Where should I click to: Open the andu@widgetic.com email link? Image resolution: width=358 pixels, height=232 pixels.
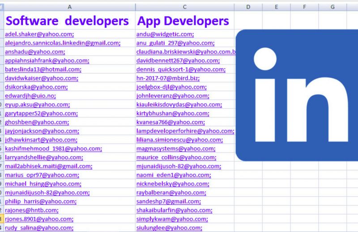[165, 34]
